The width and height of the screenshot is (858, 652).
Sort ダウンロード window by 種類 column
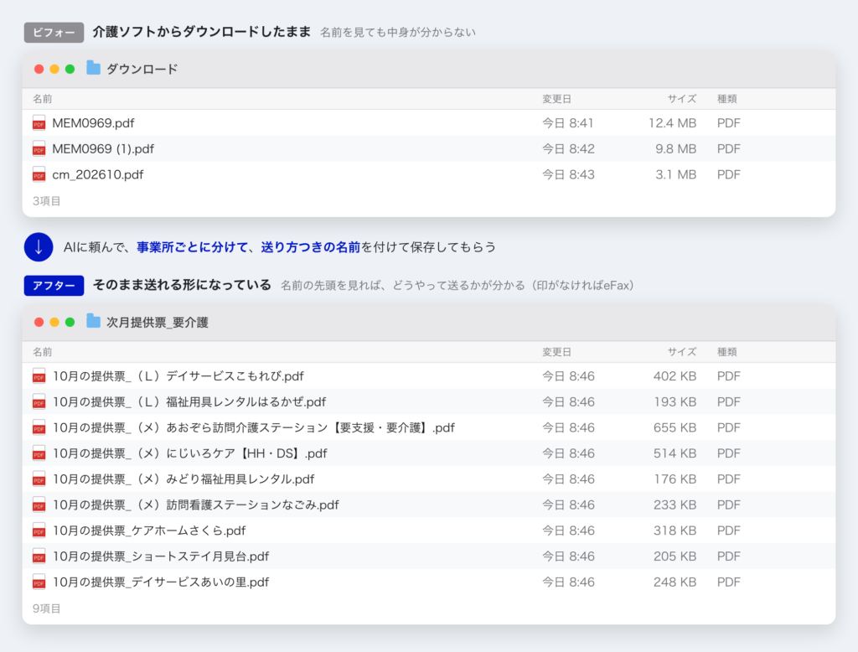pyautogui.click(x=726, y=99)
